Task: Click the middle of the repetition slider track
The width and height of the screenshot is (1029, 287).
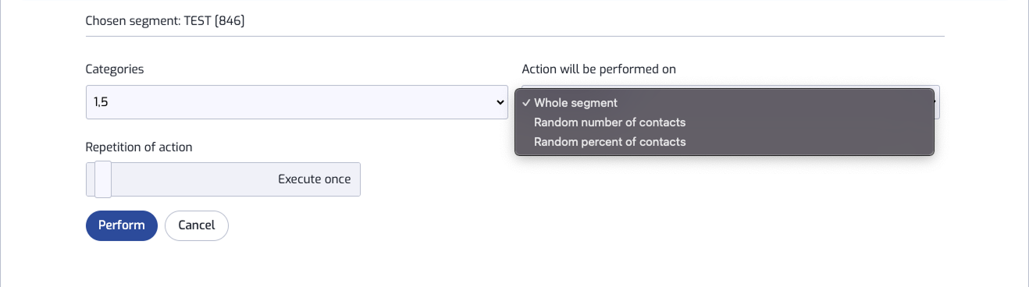Action: (x=223, y=179)
